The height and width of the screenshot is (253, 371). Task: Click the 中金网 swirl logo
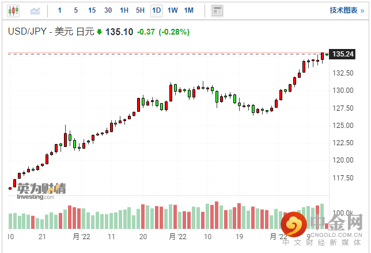[294, 224]
